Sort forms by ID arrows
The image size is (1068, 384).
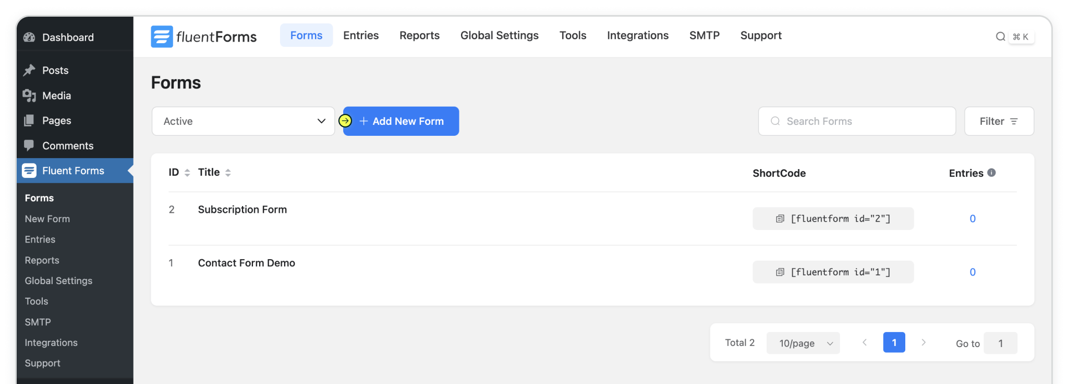coord(187,173)
